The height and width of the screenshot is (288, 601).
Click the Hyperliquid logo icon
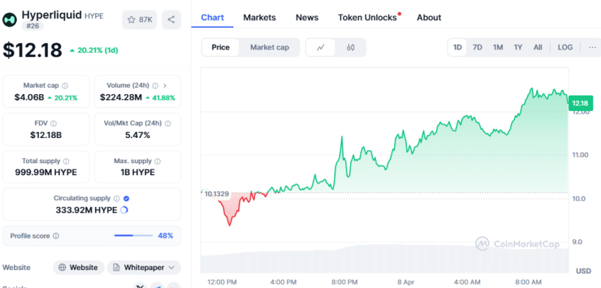click(x=10, y=19)
